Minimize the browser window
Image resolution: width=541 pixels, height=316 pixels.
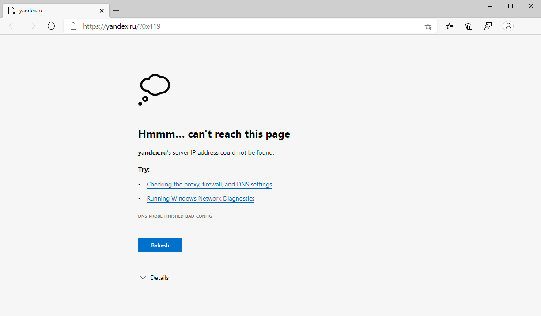click(490, 6)
